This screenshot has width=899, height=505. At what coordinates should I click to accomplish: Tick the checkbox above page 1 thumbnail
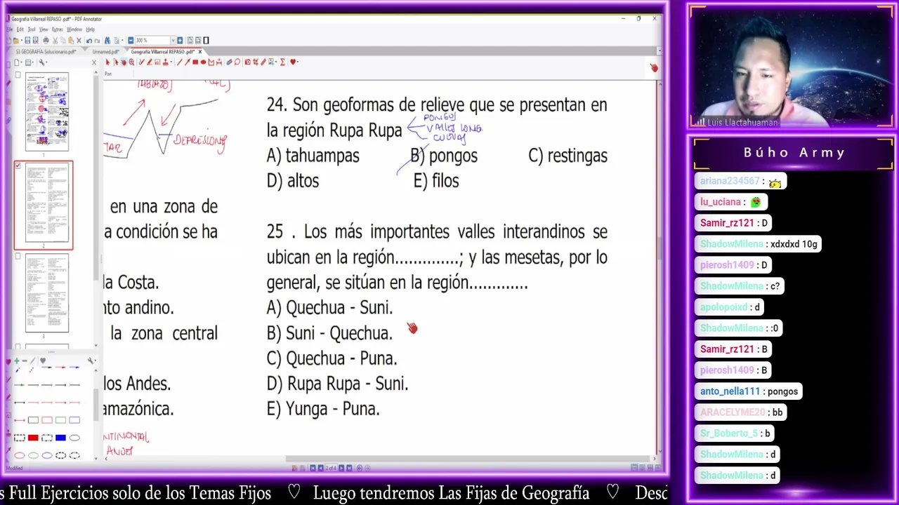tap(18, 75)
